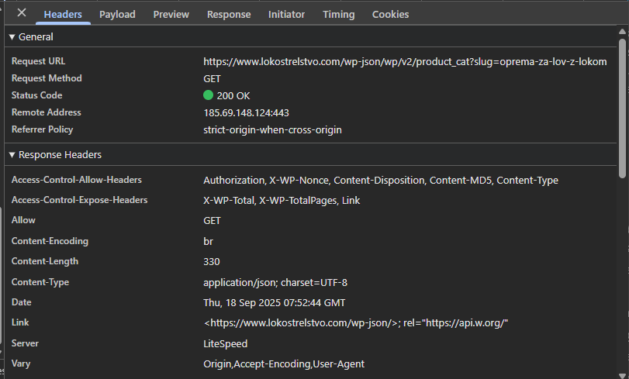629x379 pixels.
Task: Click the Content-Encoding header name
Action: [50, 241]
